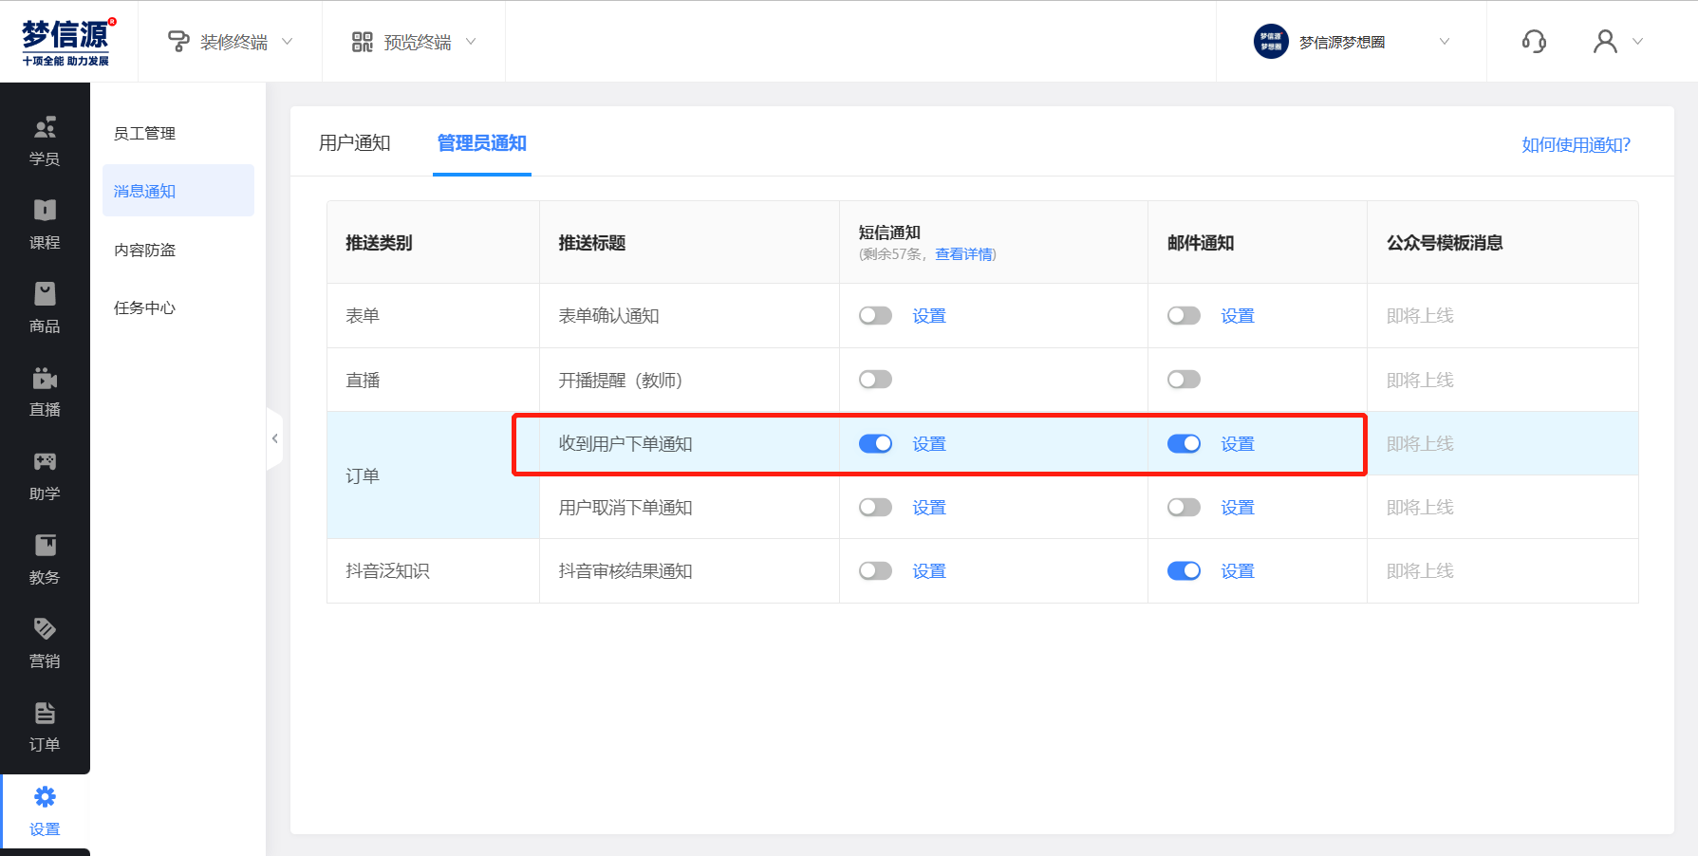Screen dimensions: 1698x856
Task: Open the 学员 section in sidebar
Action: tap(45, 140)
